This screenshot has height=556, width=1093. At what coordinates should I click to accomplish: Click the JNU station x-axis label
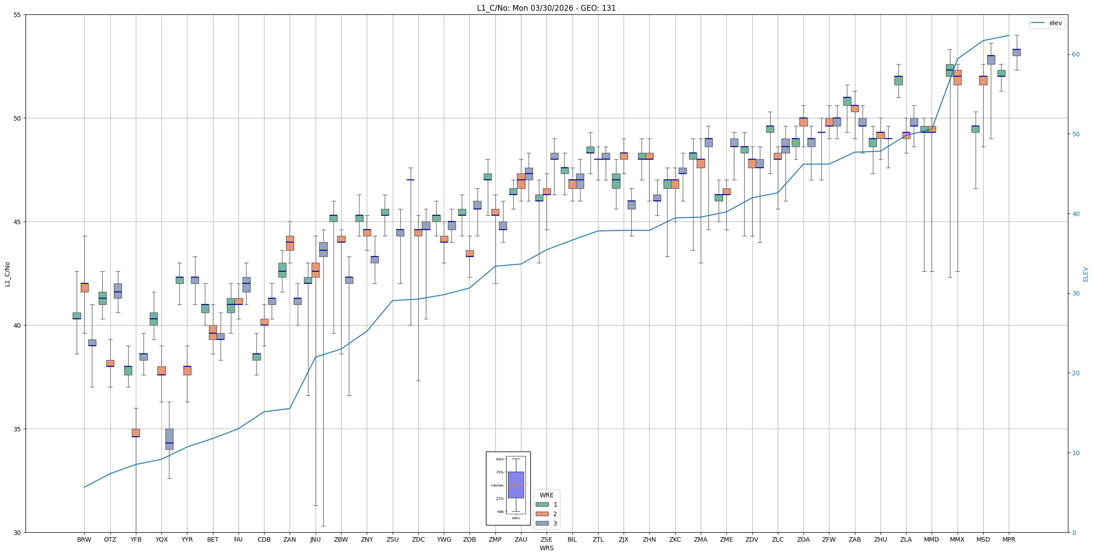coord(315,539)
